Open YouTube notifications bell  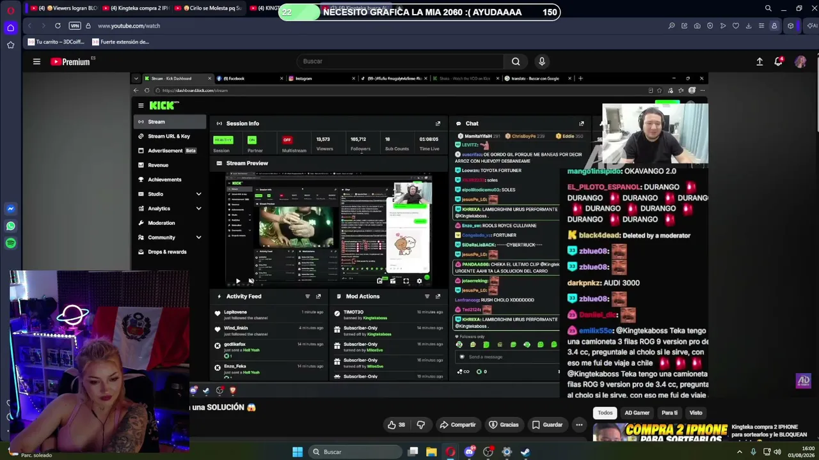(779, 61)
